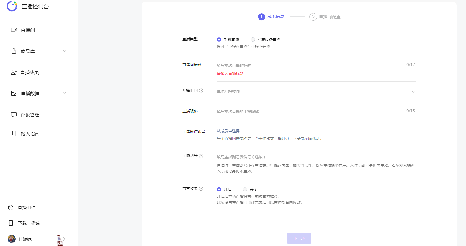The image size is (466, 246).
Task: Click the bottle image beside 佳妮妮
Action: click(x=60, y=240)
